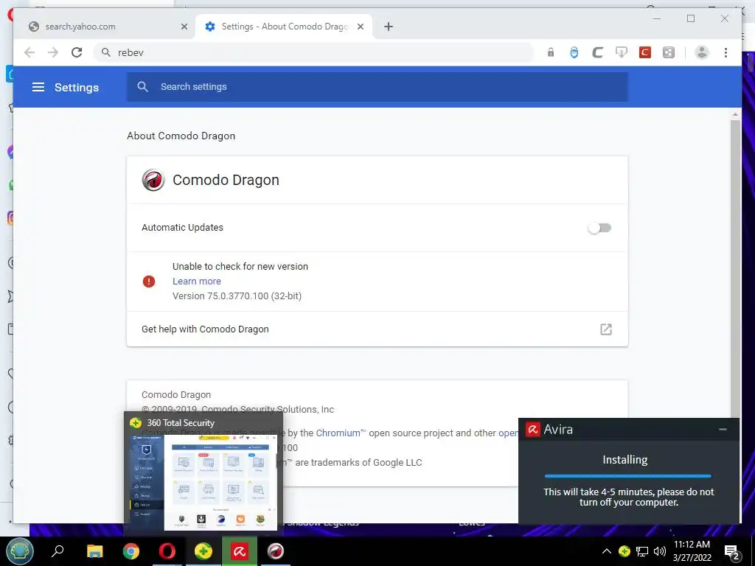Click the Comodo Dragon logo

coord(153,180)
